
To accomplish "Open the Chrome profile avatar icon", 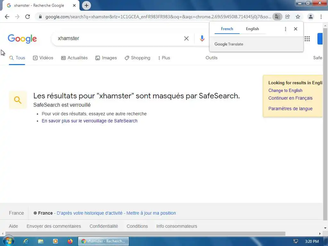I will [x=311, y=17].
